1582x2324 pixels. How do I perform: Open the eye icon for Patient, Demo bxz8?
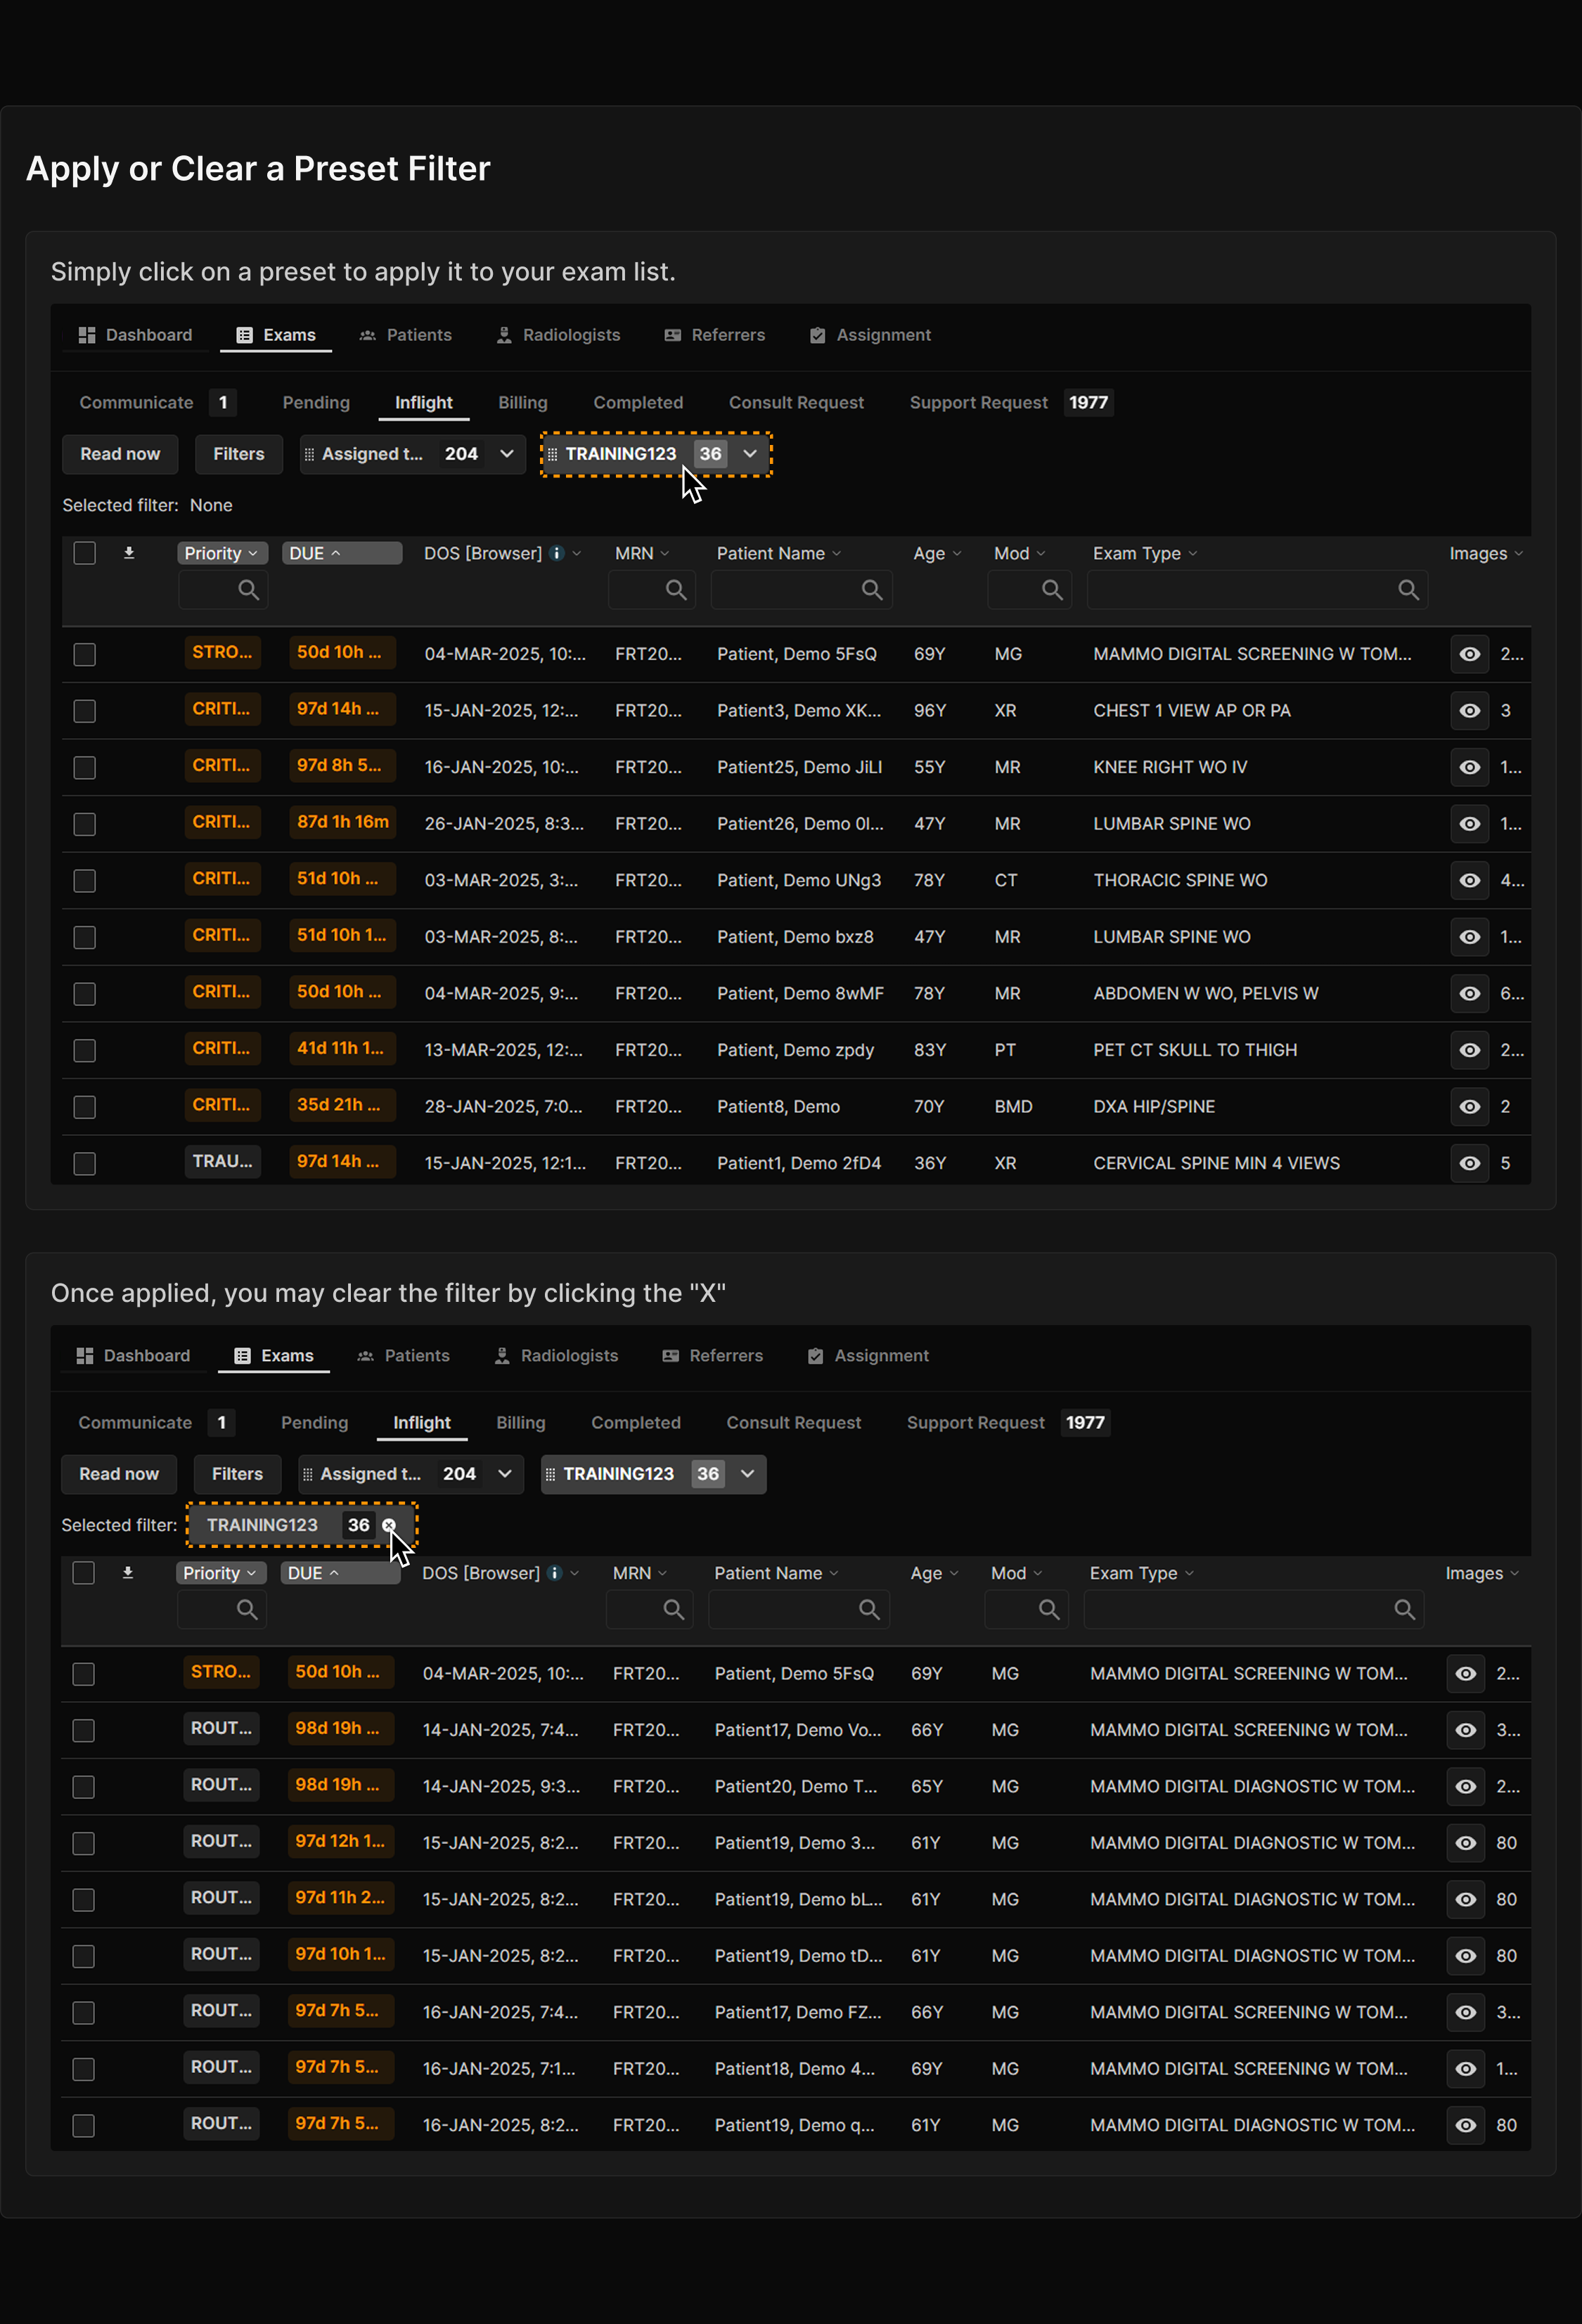click(1469, 937)
